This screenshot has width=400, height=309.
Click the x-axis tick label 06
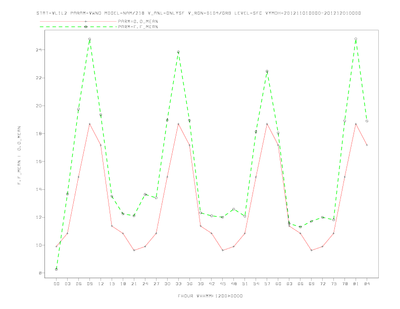(79, 284)
